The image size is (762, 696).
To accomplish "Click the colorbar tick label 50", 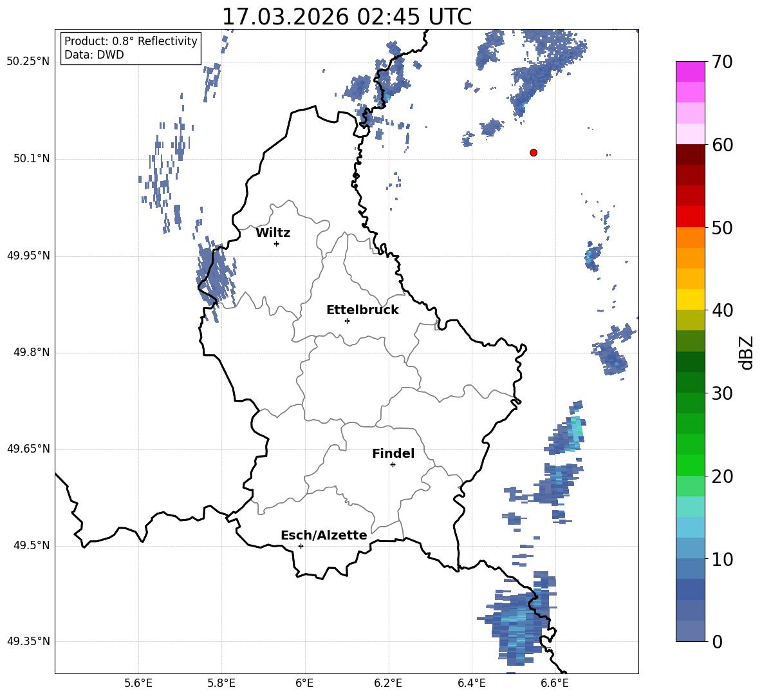I will coord(722,228).
